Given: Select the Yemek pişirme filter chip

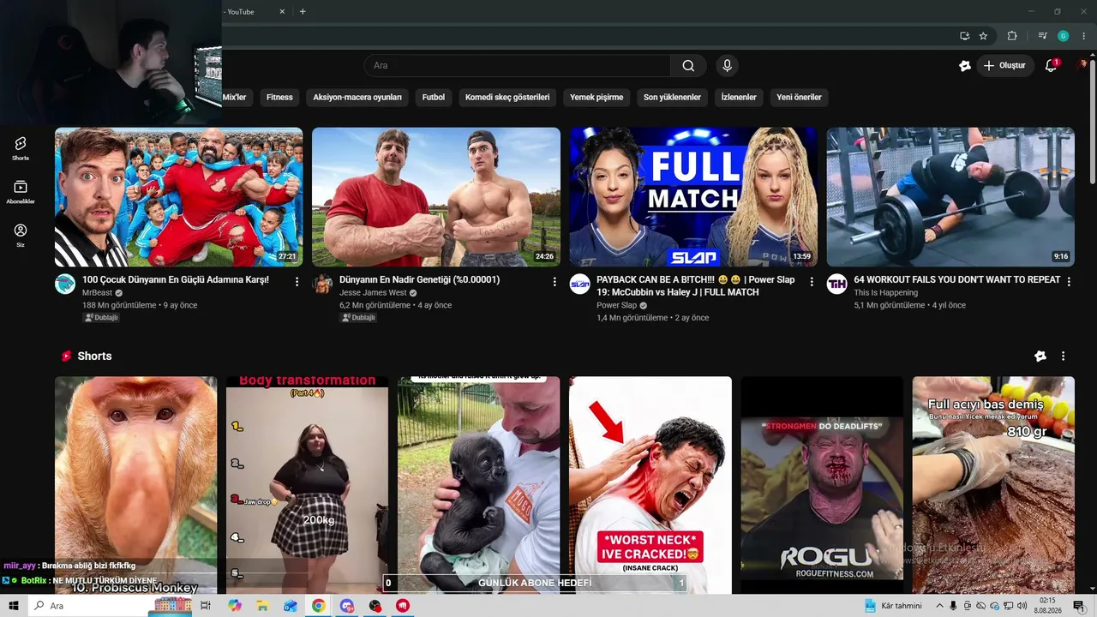Looking at the screenshot, I should click(596, 97).
